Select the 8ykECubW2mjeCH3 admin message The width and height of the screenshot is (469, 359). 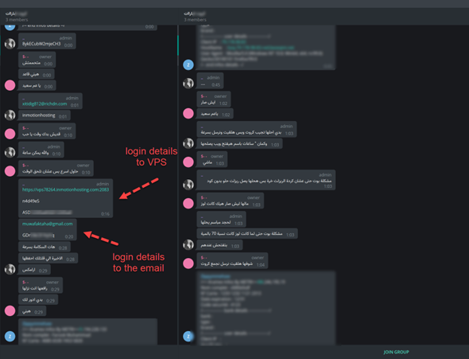47,41
